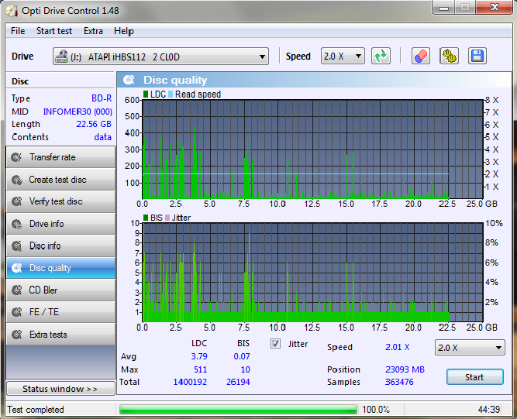Viewport: 517px width, 419px height.
Task: Click the Opti Drive Control title bar icon
Action: [x=12, y=11]
